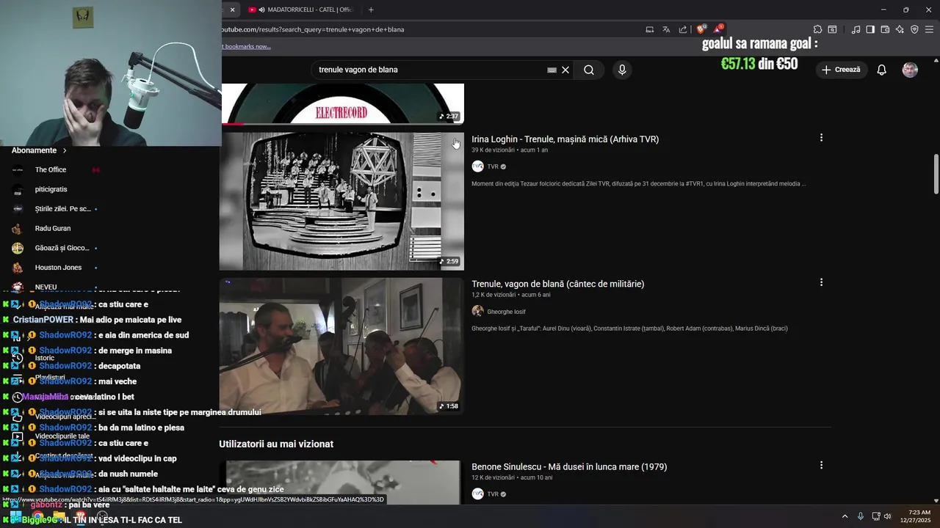Open the YouTube account avatar menu
940x528 pixels.
pos(910,70)
